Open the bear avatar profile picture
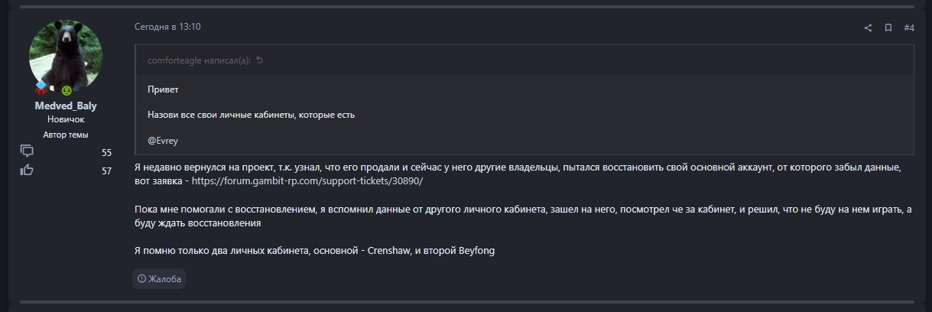 [x=66, y=56]
